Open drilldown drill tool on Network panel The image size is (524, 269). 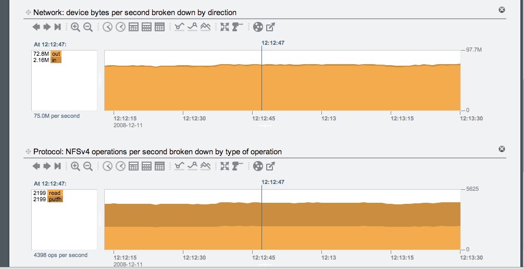pyautogui.click(x=238, y=27)
